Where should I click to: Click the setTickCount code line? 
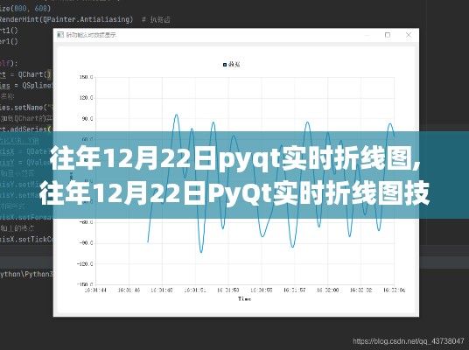coord(26,239)
